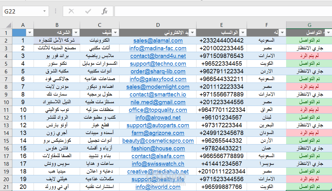Select category cell قطع غيار
The width and height of the screenshot is (332, 191).
99,125
